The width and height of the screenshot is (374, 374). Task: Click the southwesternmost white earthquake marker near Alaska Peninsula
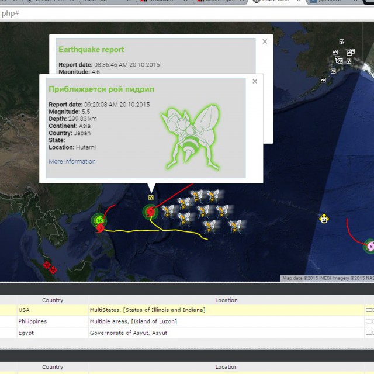(323, 80)
